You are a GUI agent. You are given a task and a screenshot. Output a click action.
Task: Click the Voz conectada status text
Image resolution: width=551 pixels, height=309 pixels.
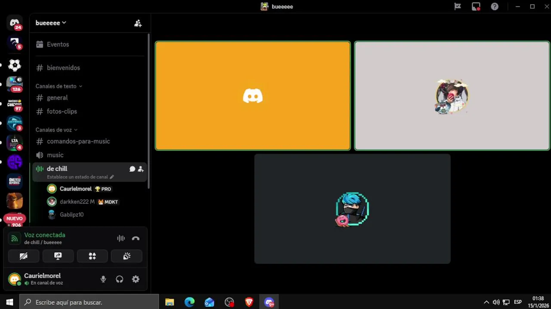pos(45,235)
